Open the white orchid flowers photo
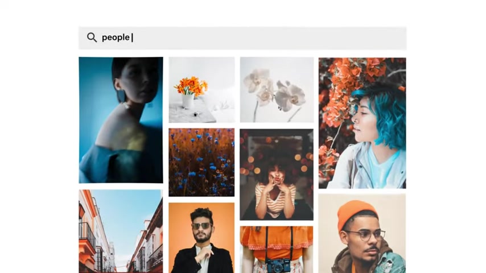Image resolution: width=486 pixels, height=273 pixels. 277,90
